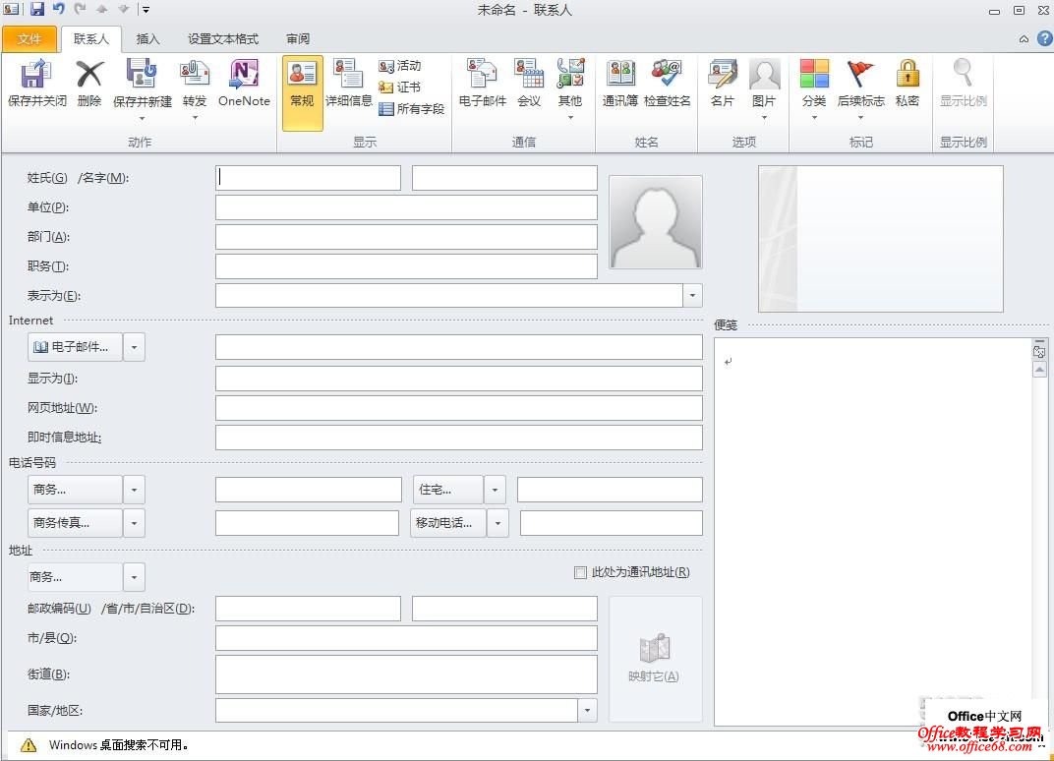This screenshot has height=761, width=1054.
Task: Click the OneNote icon in the ribbon
Action: [243, 88]
